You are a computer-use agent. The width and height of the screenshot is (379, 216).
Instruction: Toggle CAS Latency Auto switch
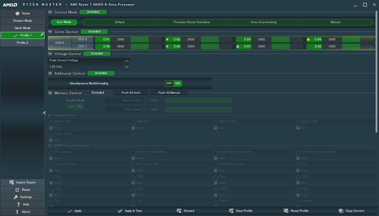(51, 155)
